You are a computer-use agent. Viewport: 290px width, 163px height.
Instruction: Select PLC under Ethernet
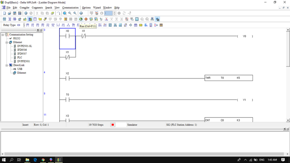20,57
